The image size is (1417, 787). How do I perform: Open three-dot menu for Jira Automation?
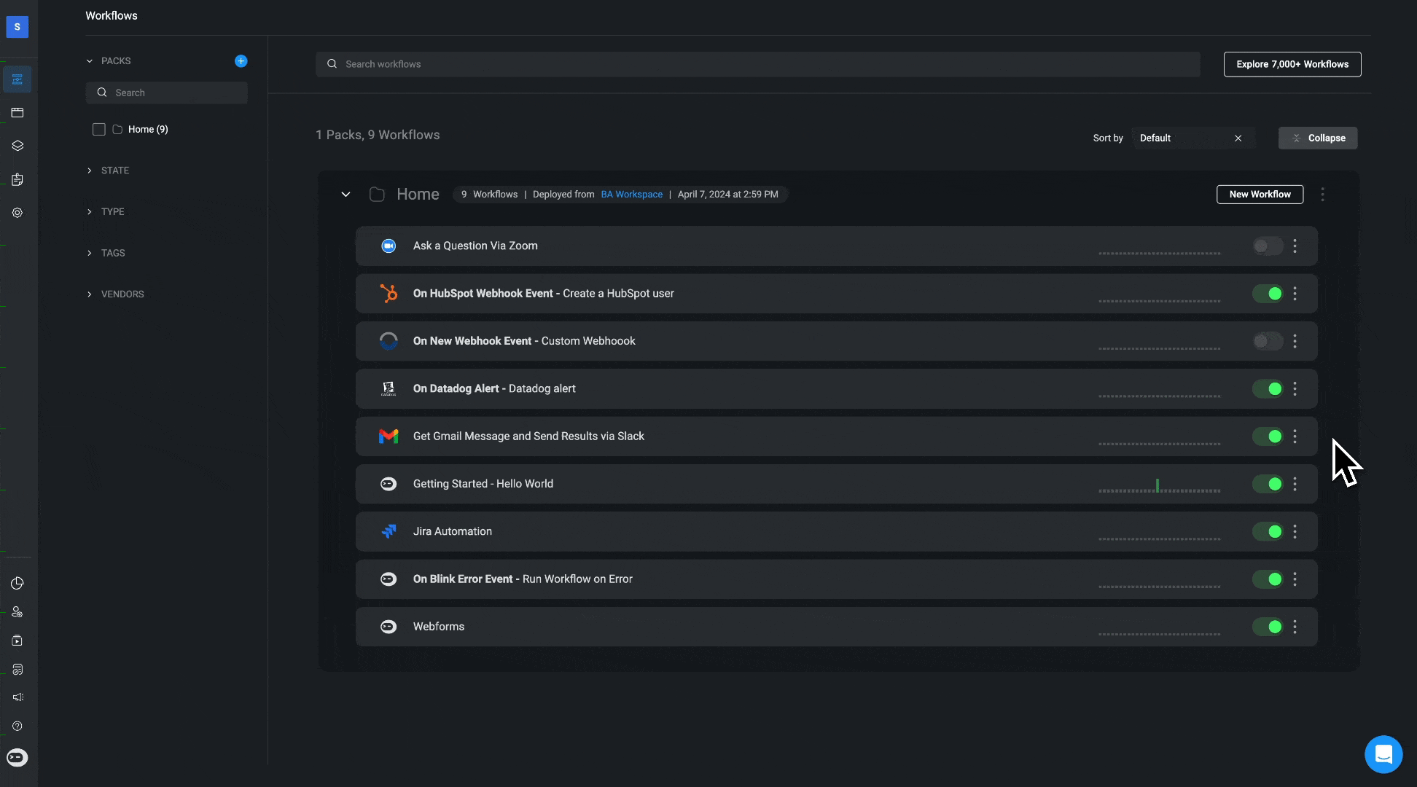[x=1295, y=532]
